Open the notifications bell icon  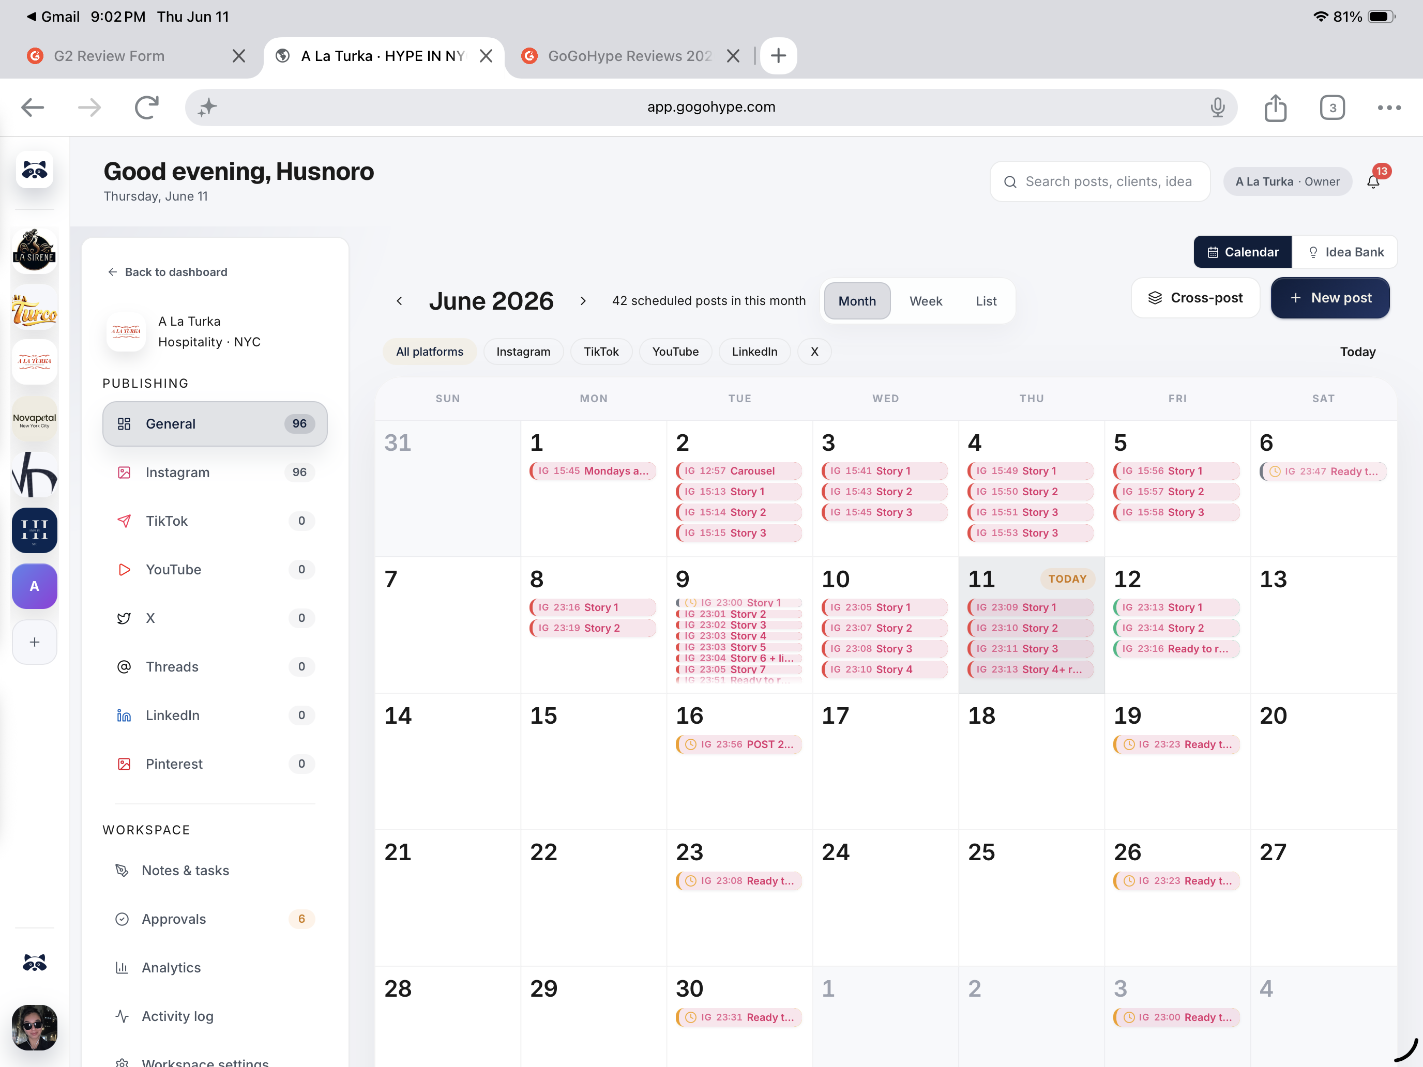coord(1373,181)
